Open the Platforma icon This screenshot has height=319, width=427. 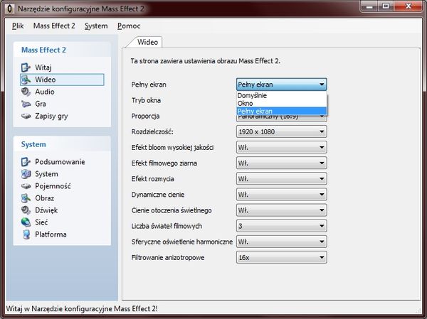26,234
